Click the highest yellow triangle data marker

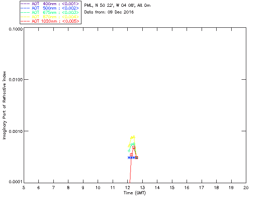point(134,136)
